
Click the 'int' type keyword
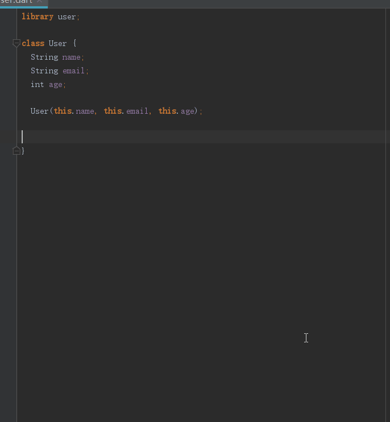(37, 84)
